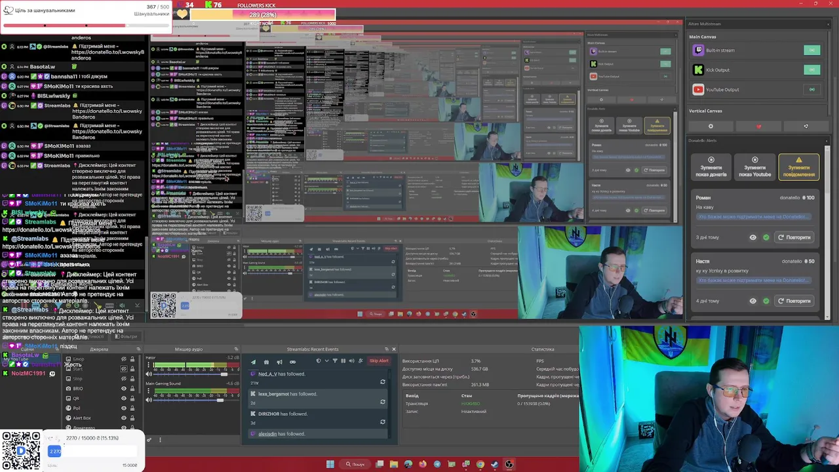Image resolution: width=839 pixels, height=472 pixels.
Task: Pop out the Мікшер аудіо dock
Action: click(236, 349)
